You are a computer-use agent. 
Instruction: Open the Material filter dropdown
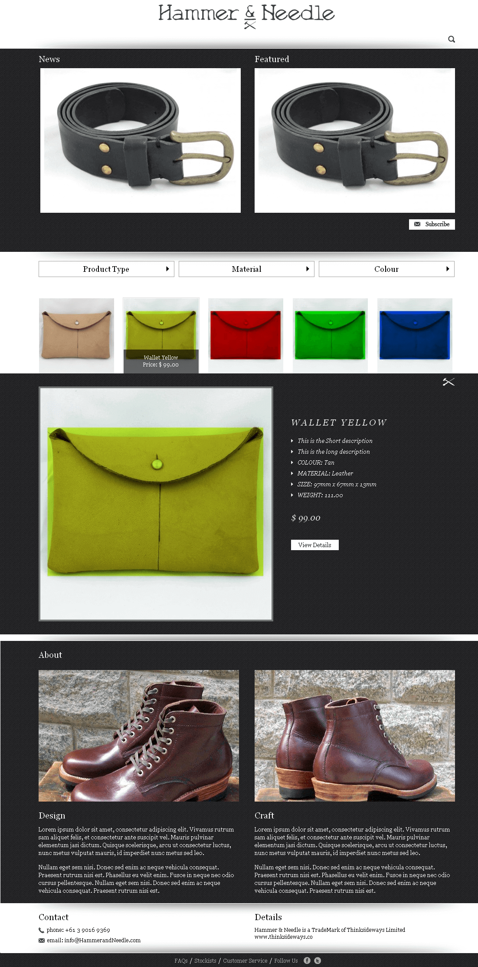(x=246, y=269)
